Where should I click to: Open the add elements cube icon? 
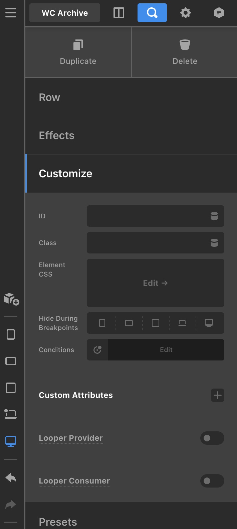[x=11, y=299]
